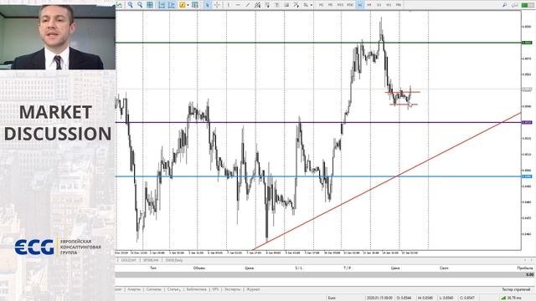Select the green horizontal level line
536x301 pixels.
tap(318, 43)
